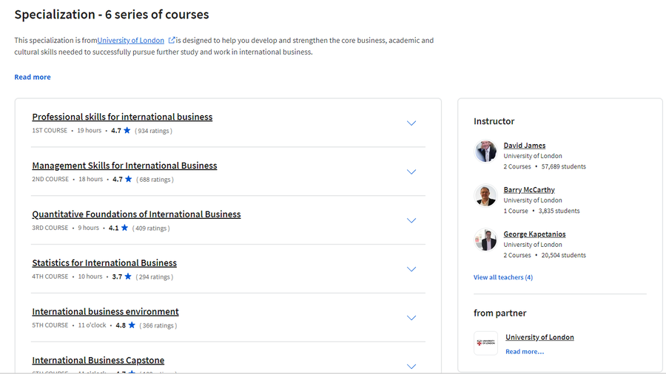Click star icon beside 294 ratings

pos(128,277)
